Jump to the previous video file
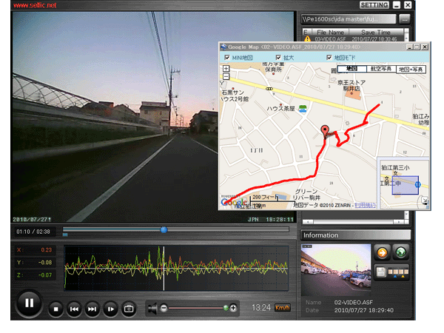The image size is (444, 333). (x=74, y=309)
